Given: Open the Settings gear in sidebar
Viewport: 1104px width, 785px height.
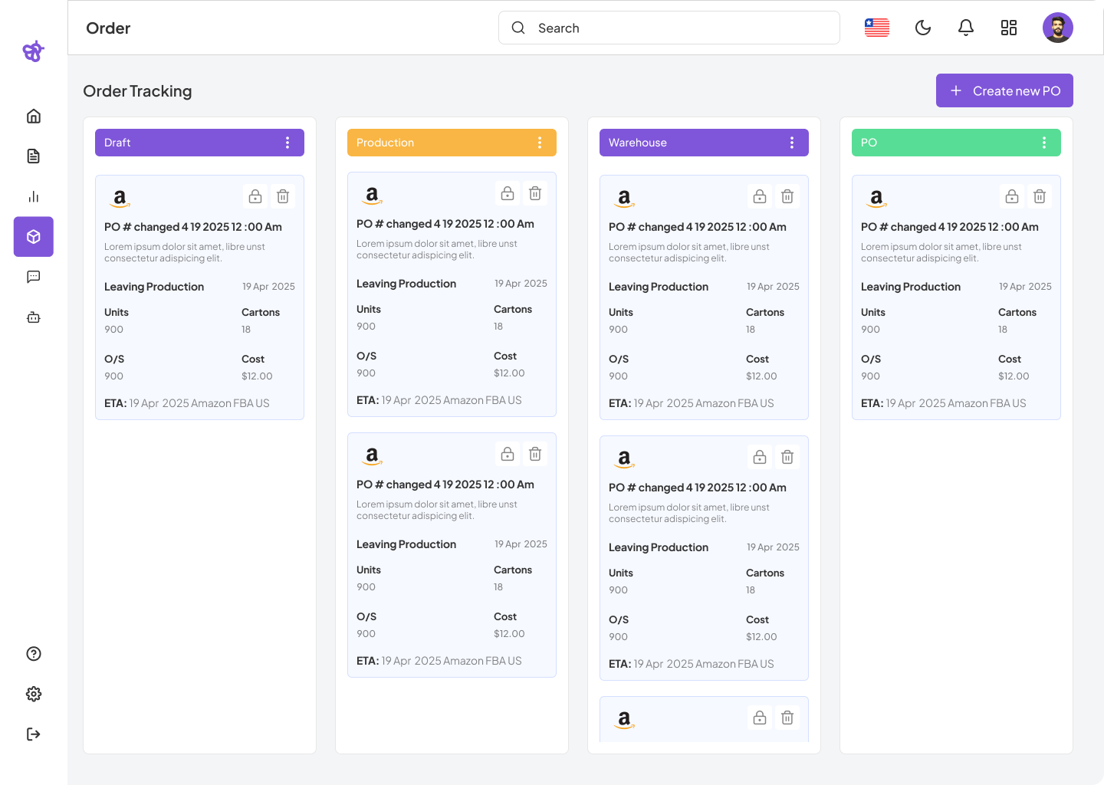Looking at the screenshot, I should pyautogui.click(x=34, y=694).
